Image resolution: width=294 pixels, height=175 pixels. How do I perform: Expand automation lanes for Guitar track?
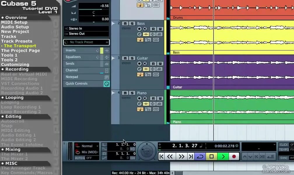[x=113, y=58]
